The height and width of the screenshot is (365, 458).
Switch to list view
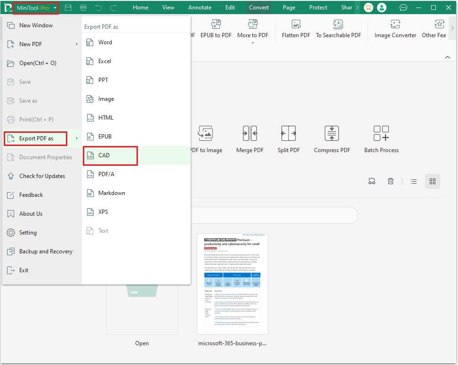[414, 181]
